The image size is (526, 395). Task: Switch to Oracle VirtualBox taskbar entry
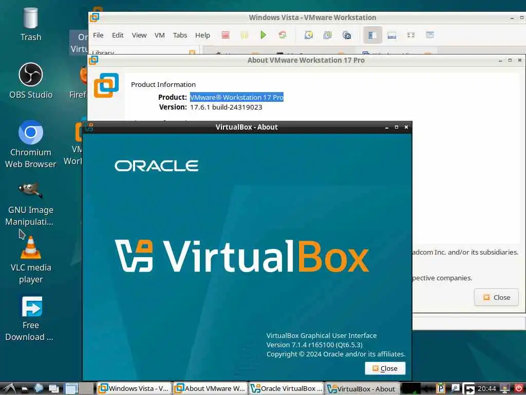pyautogui.click(x=286, y=389)
